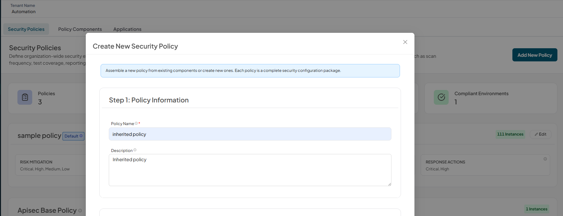Click the 111 Instances badge
Image resolution: width=563 pixels, height=216 pixels.
510,134
